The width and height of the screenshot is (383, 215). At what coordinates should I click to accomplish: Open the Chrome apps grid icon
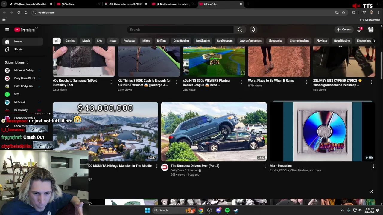(4, 20)
